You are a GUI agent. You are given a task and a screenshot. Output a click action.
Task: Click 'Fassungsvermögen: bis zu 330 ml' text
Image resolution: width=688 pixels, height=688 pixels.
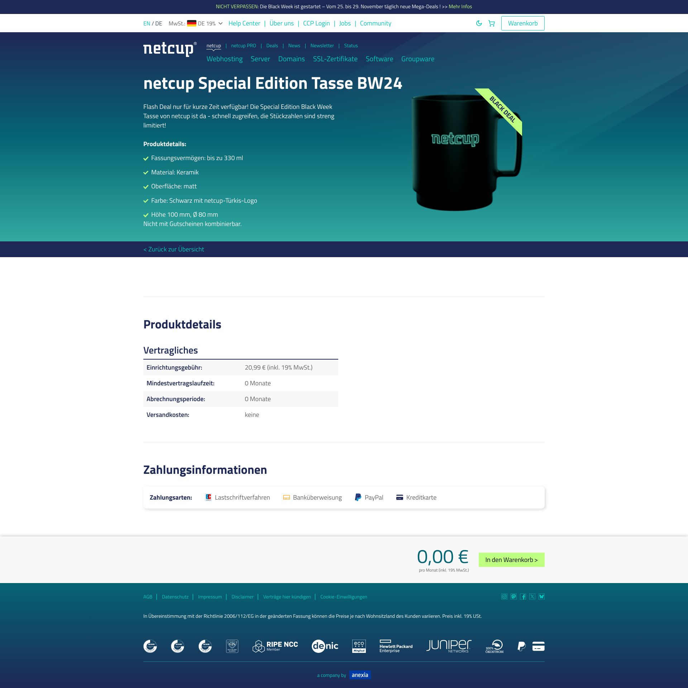197,158
